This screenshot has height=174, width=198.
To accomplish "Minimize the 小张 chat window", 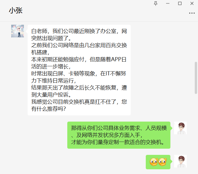I will 168,4.
